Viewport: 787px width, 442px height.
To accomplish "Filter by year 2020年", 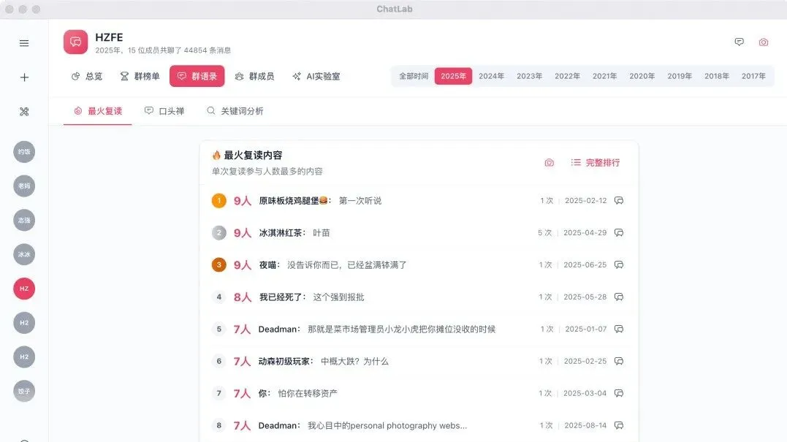I will coord(642,76).
